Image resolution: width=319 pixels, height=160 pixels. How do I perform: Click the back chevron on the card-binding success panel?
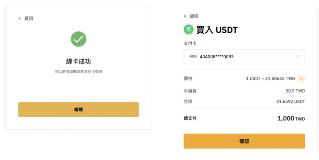[x=20, y=18]
